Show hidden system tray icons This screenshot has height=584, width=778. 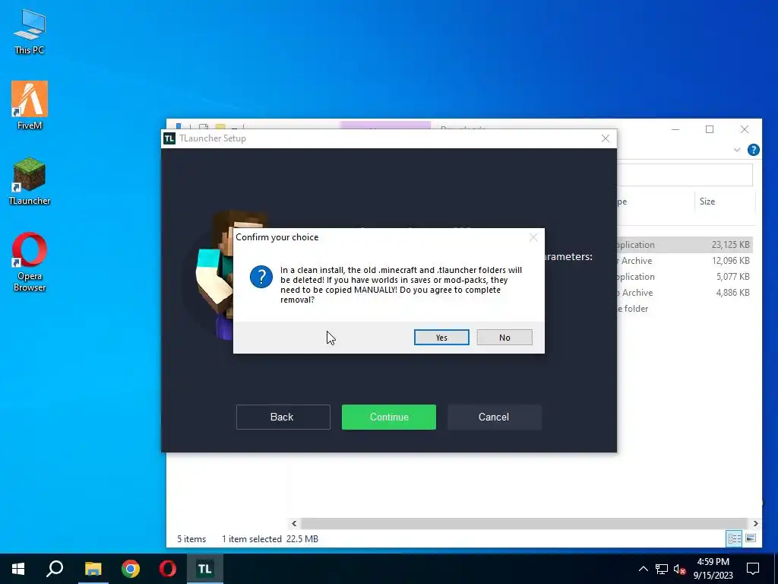coord(643,569)
